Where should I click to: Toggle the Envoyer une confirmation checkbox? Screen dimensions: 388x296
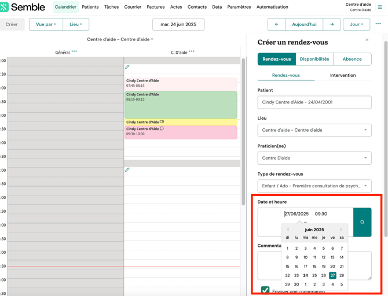[265, 290]
